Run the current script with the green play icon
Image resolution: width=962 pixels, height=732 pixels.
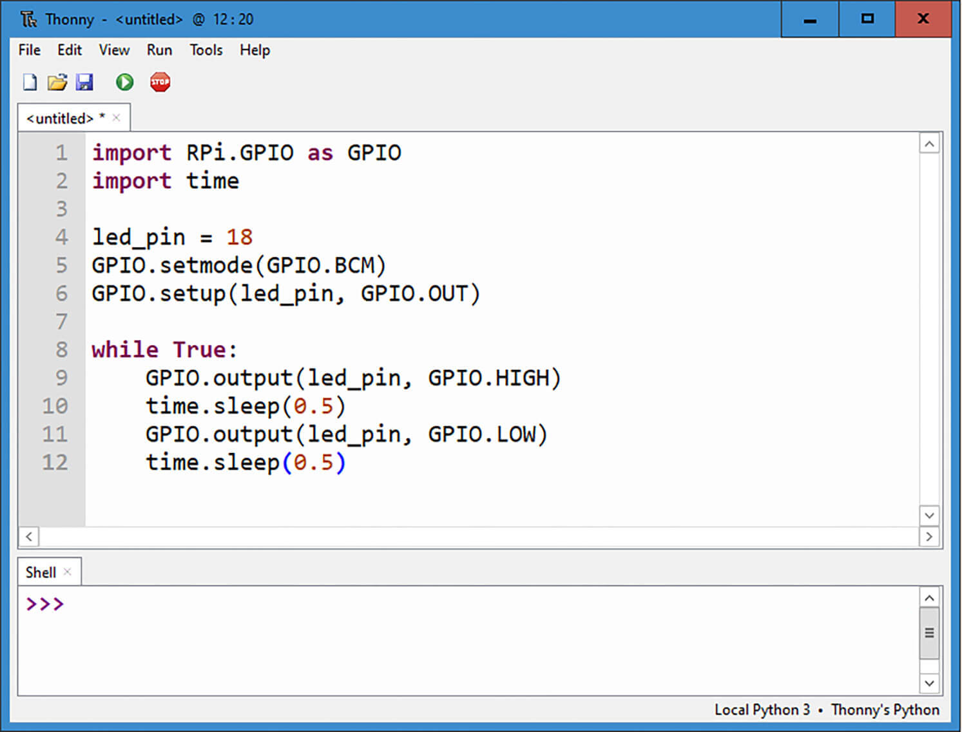coord(124,82)
